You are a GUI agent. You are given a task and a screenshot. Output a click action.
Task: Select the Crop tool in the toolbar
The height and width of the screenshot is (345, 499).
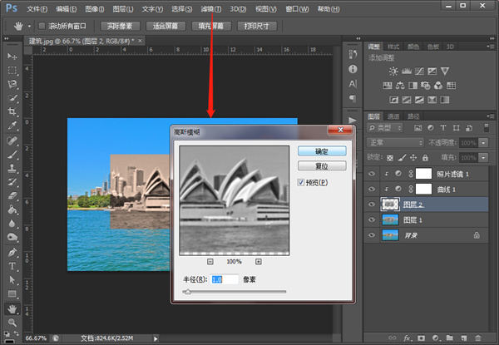tap(12, 111)
